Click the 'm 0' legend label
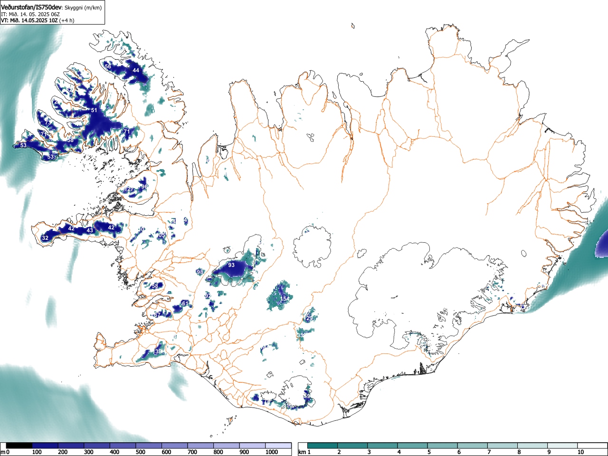608x456 pixels. pyautogui.click(x=5, y=452)
